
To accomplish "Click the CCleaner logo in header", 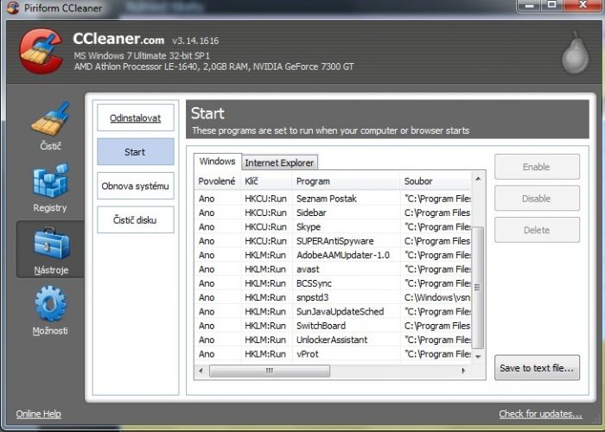I will (x=41, y=51).
